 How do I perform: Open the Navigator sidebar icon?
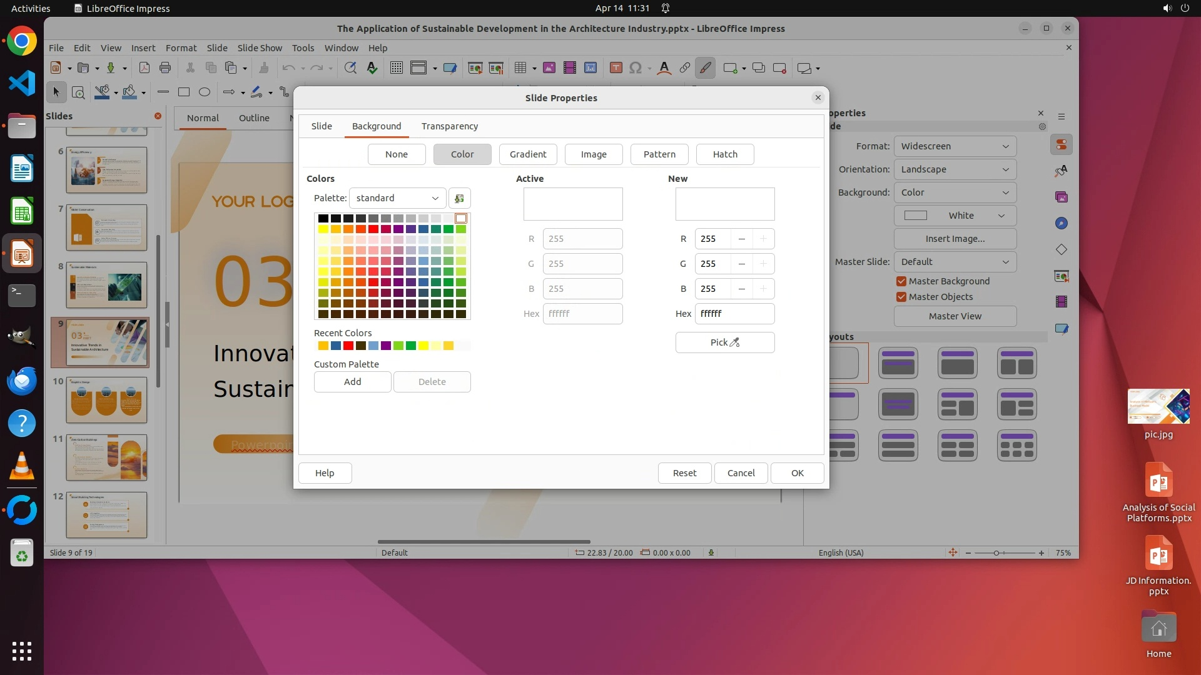(x=1062, y=223)
